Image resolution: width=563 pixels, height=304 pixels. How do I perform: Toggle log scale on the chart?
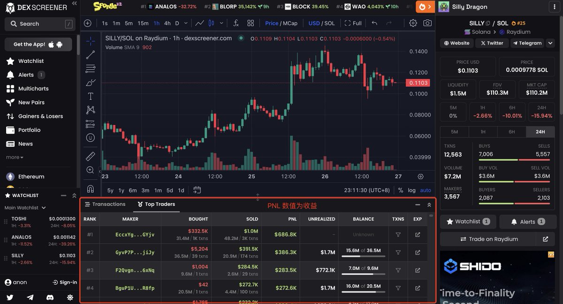pos(411,190)
